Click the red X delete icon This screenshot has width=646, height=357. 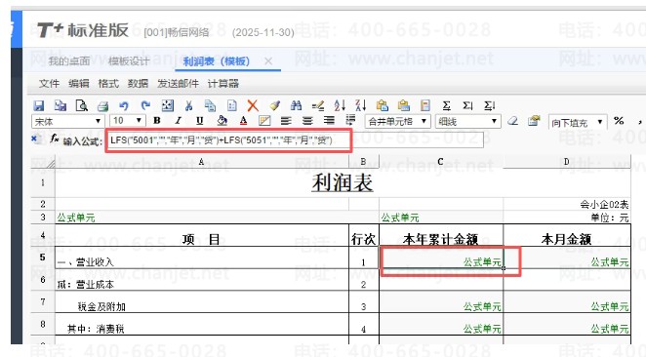pos(253,106)
